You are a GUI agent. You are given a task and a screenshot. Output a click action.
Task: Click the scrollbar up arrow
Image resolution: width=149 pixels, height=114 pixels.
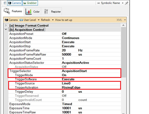point(123,25)
